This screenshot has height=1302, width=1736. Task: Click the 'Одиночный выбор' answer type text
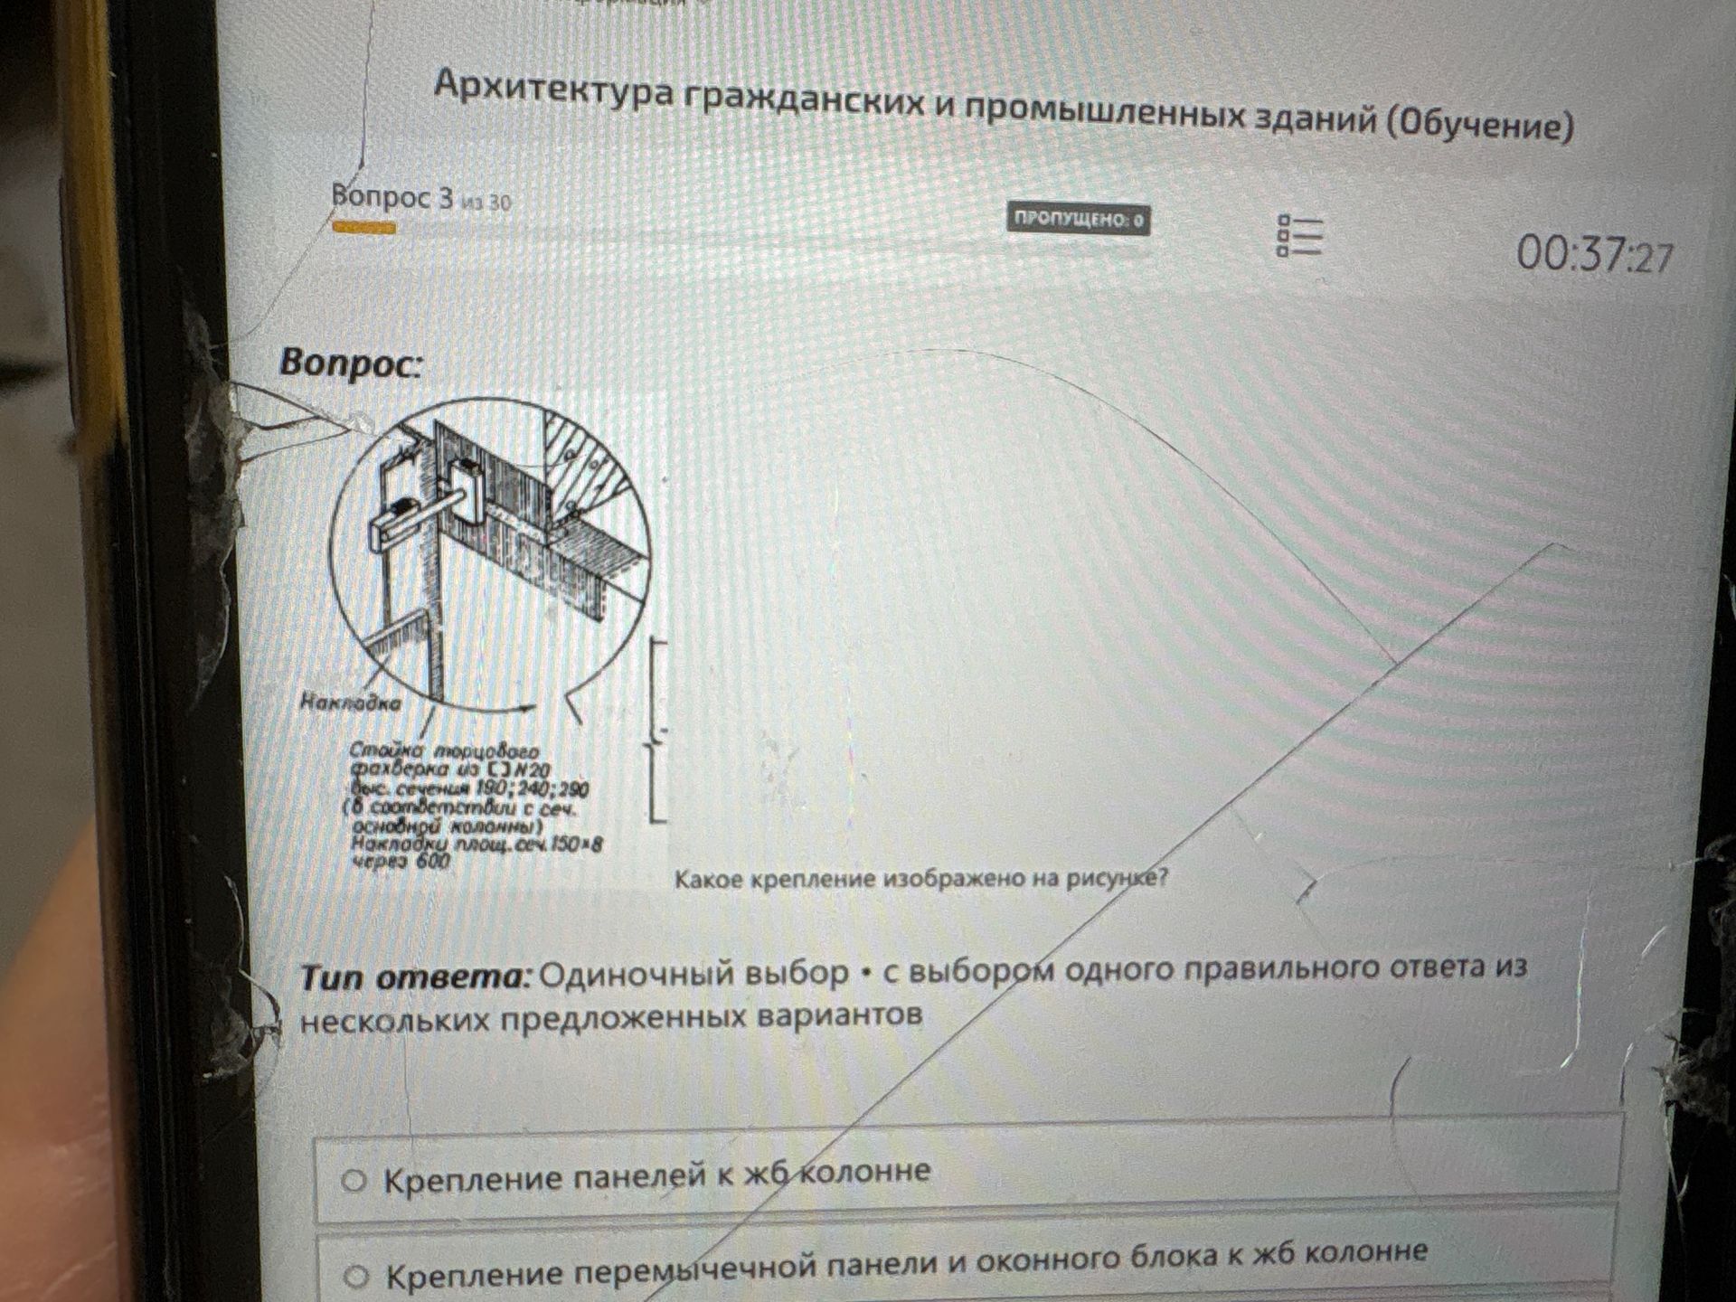pos(694,974)
